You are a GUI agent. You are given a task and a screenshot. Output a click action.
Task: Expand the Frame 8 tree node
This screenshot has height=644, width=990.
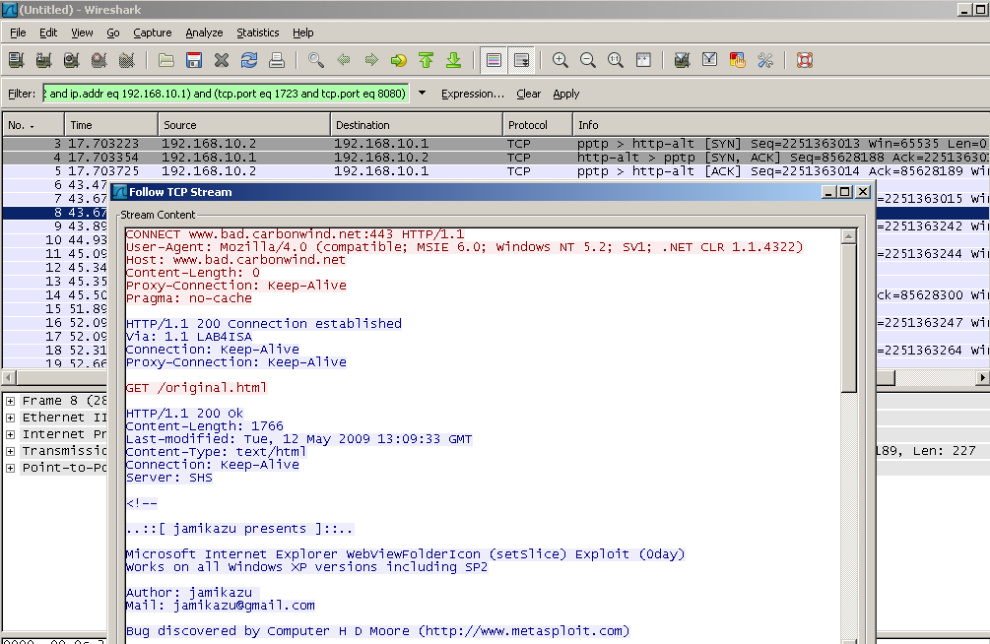10,401
